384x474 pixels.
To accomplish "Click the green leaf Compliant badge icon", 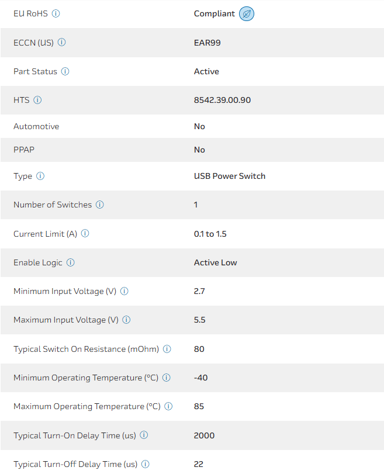I will coord(247,13).
